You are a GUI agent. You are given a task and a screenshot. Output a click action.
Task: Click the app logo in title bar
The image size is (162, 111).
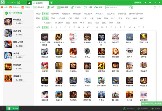coord(2,2)
